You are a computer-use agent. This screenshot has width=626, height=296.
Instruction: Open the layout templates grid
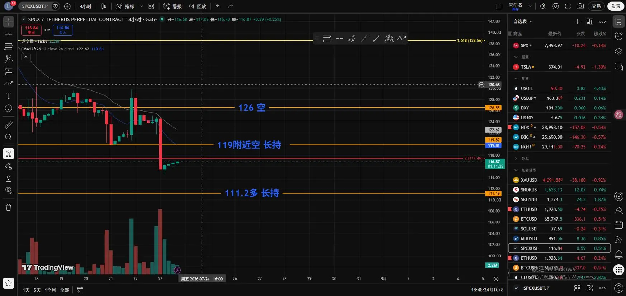tap(151, 6)
